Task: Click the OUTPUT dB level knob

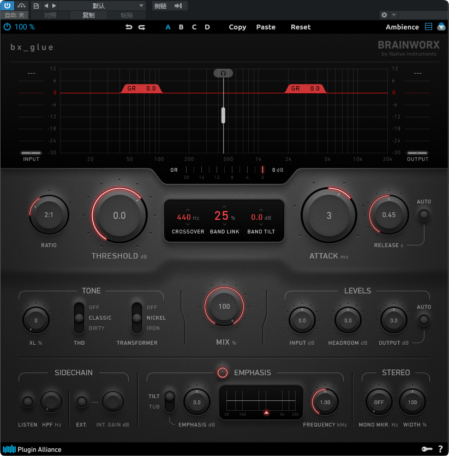Action: coord(393,320)
